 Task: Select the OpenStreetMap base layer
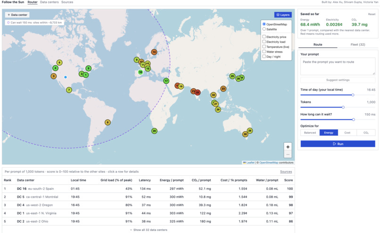point(264,24)
